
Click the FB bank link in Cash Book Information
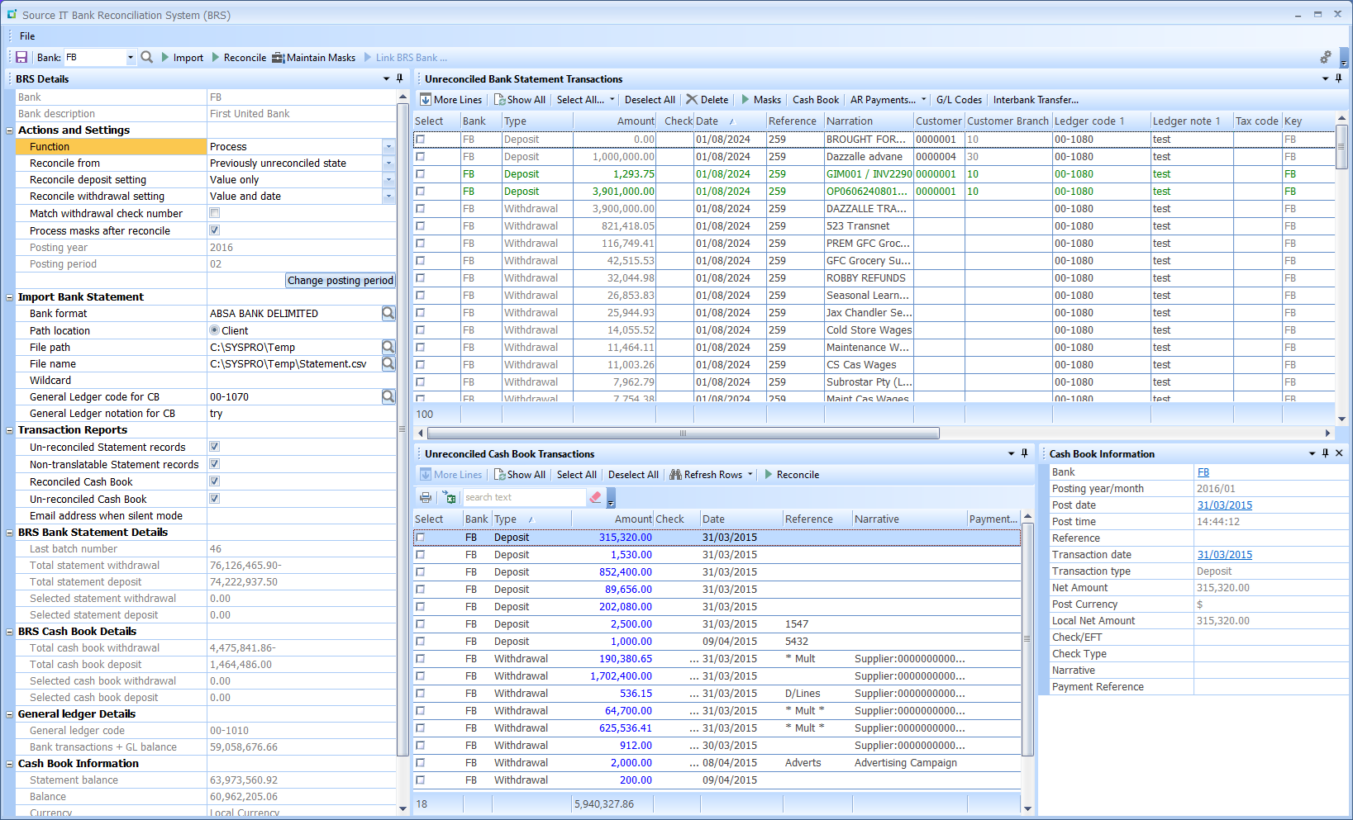(x=1203, y=472)
